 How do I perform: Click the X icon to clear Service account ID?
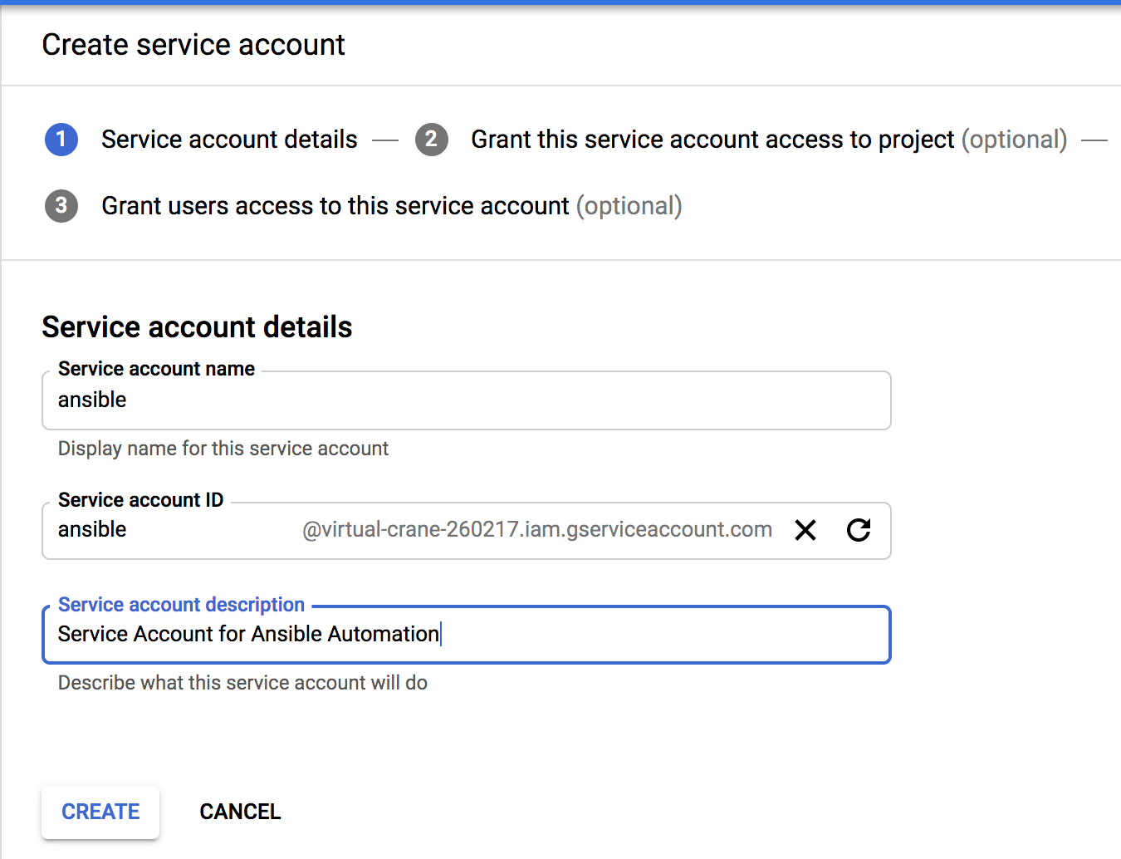(805, 530)
